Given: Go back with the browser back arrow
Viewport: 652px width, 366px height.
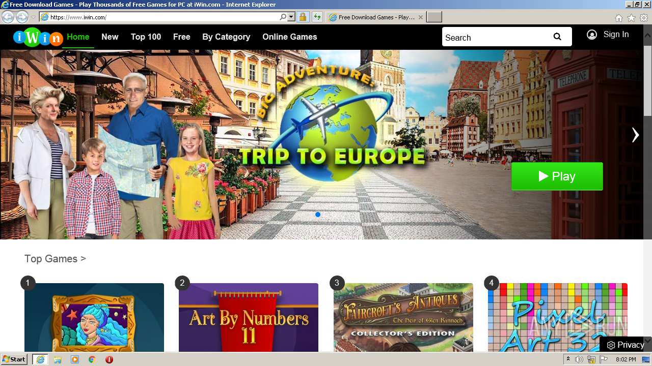Looking at the screenshot, I should click(8, 17).
